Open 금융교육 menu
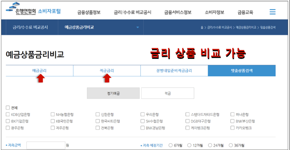 pos(245,12)
